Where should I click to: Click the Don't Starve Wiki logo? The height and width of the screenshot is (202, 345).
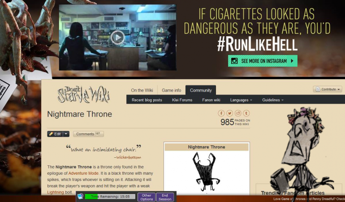tap(84, 94)
